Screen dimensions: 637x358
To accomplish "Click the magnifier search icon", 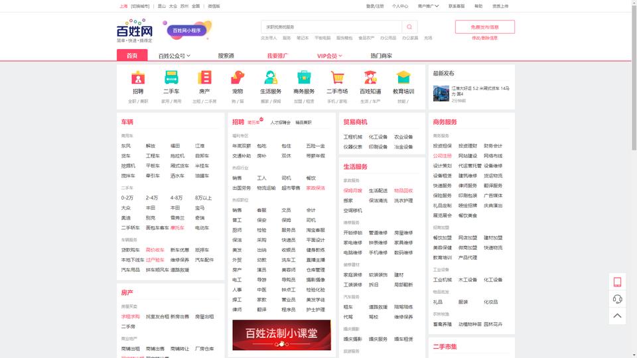I will (409, 27).
